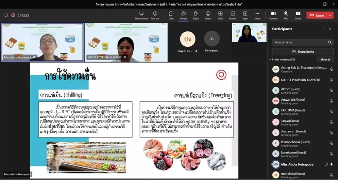338x180 pixels.
Task: Toggle the Camera on or off
Action: (x=273, y=16)
